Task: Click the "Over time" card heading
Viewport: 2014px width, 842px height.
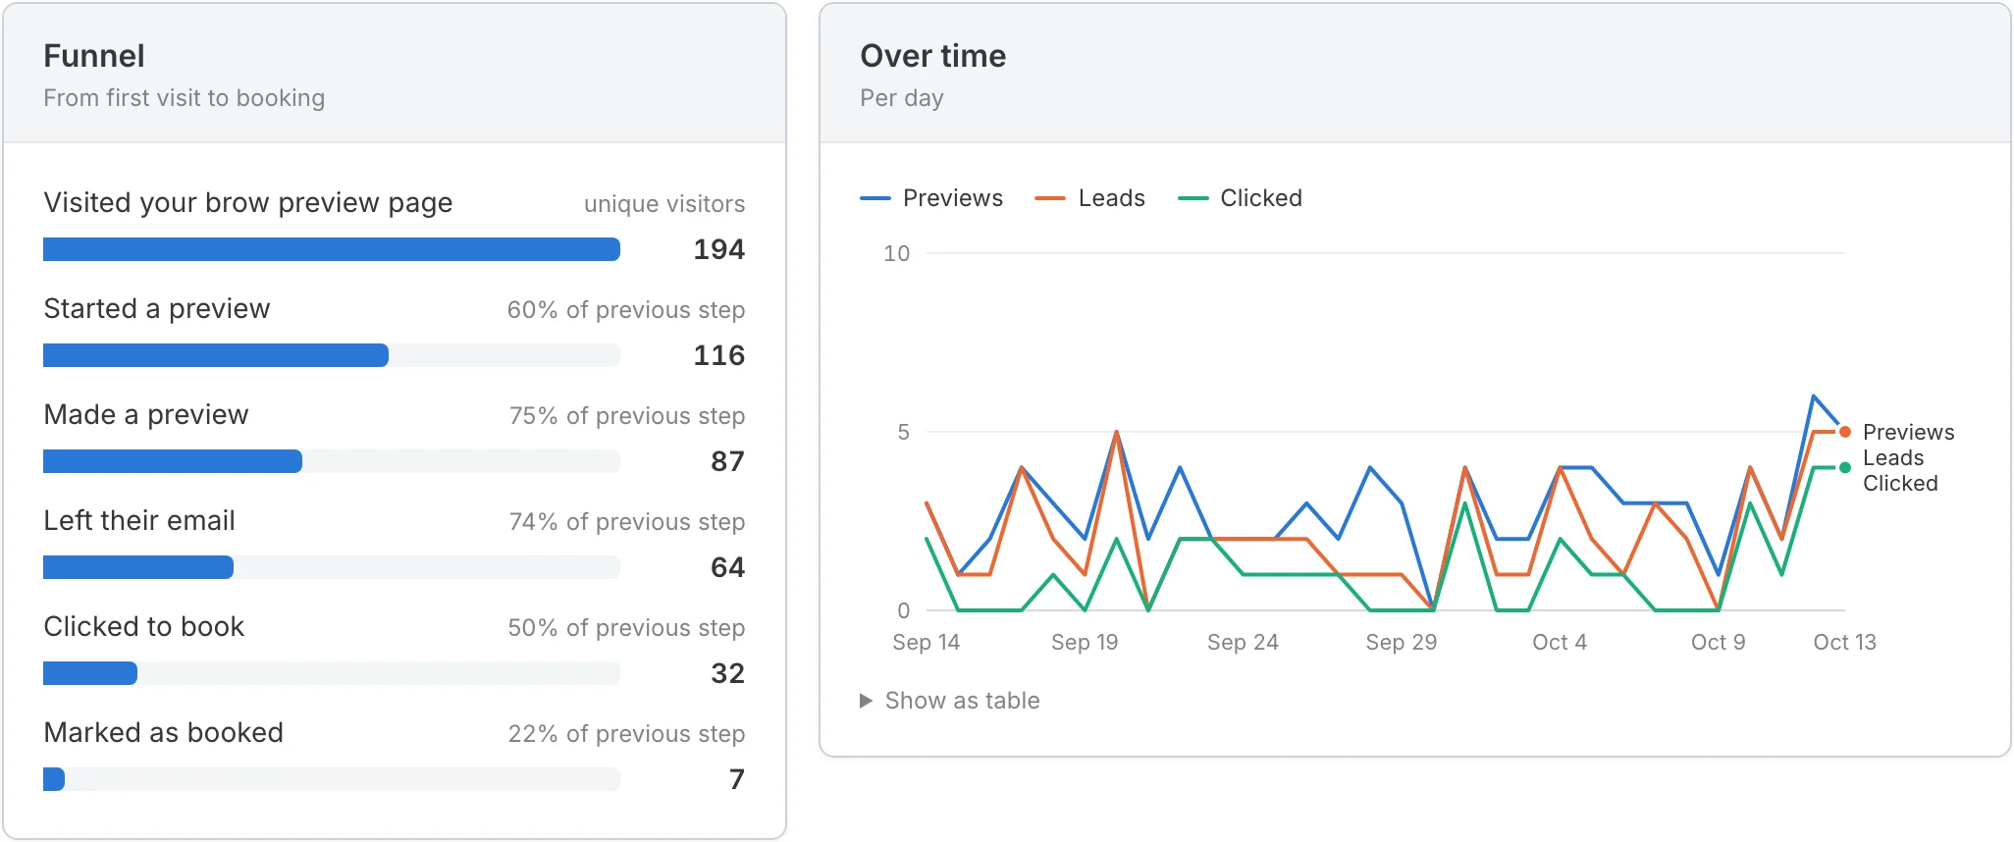Action: 933,56
